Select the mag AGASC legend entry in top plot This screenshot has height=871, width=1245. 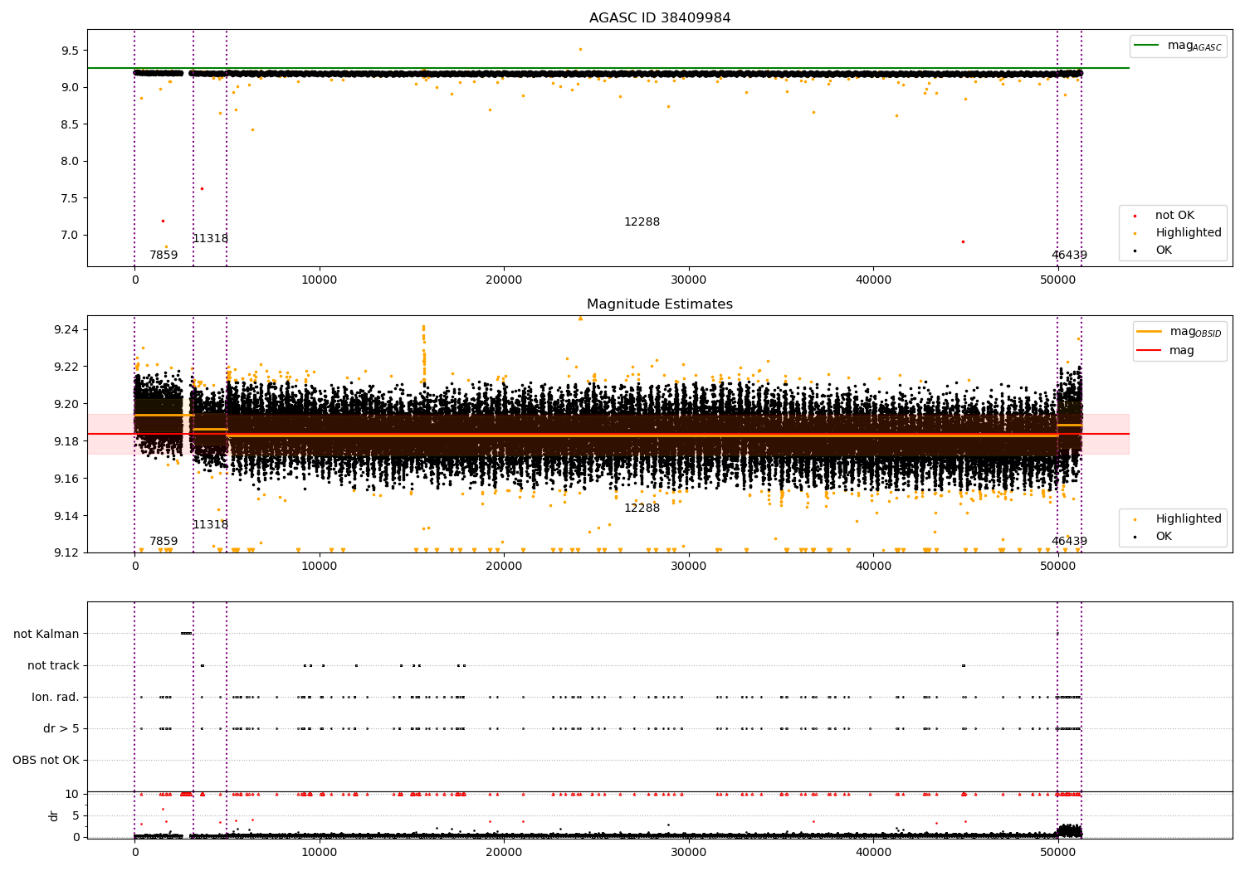(1178, 46)
